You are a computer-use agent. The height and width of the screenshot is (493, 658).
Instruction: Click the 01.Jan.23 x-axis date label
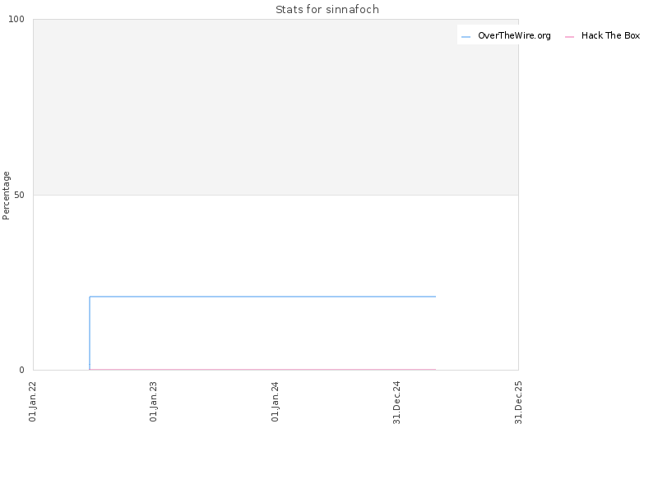pos(154,402)
